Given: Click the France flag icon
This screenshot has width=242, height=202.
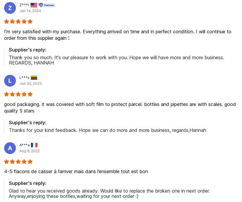Looking at the screenshot, I should (x=34, y=145).
